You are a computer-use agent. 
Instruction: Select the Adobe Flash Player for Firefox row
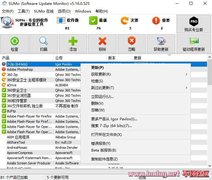pos(41,116)
